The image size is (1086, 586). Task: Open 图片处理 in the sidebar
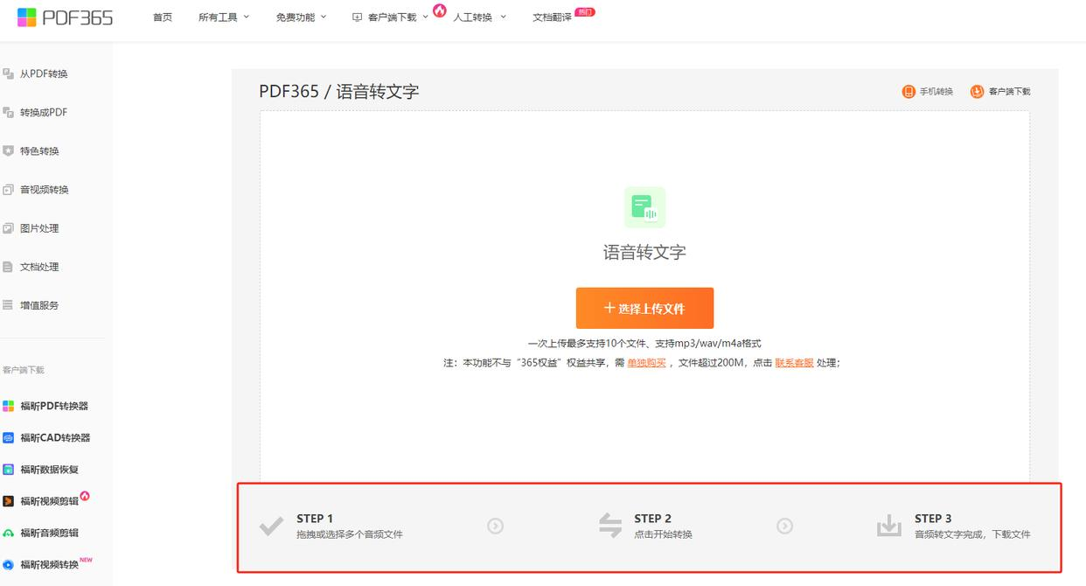pyautogui.click(x=39, y=228)
